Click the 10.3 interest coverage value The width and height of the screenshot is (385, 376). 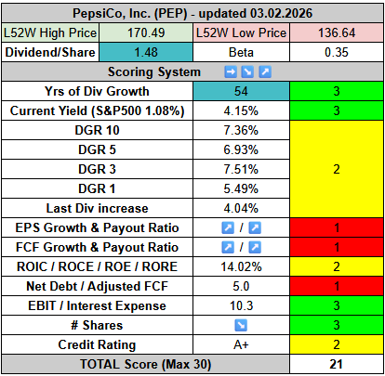point(241,305)
